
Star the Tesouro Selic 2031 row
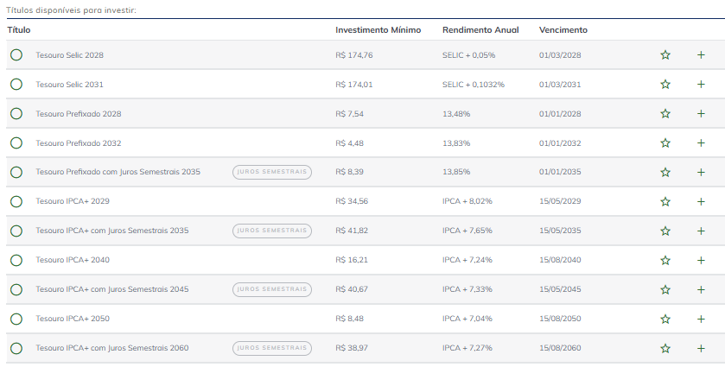(x=665, y=85)
